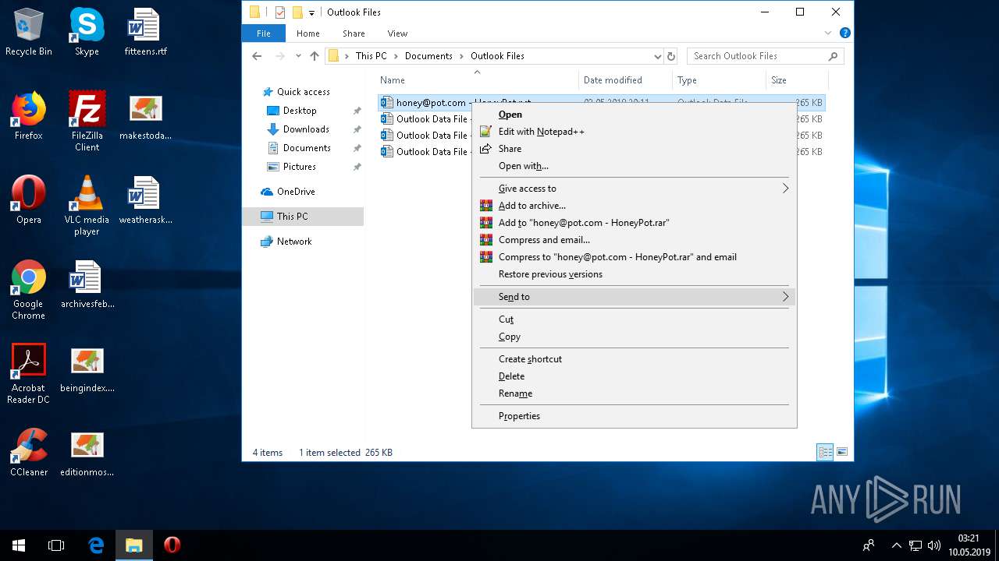Open the Windows Start menu
This screenshot has width=999, height=561.
(19, 545)
